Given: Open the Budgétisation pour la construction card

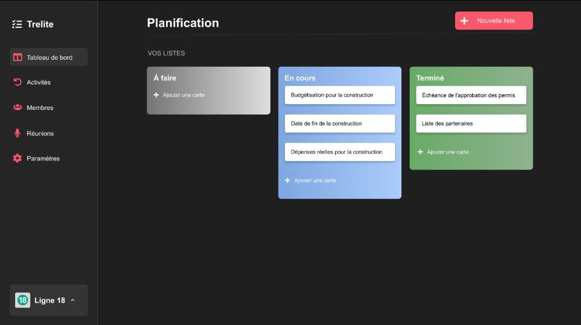Looking at the screenshot, I should coord(340,95).
